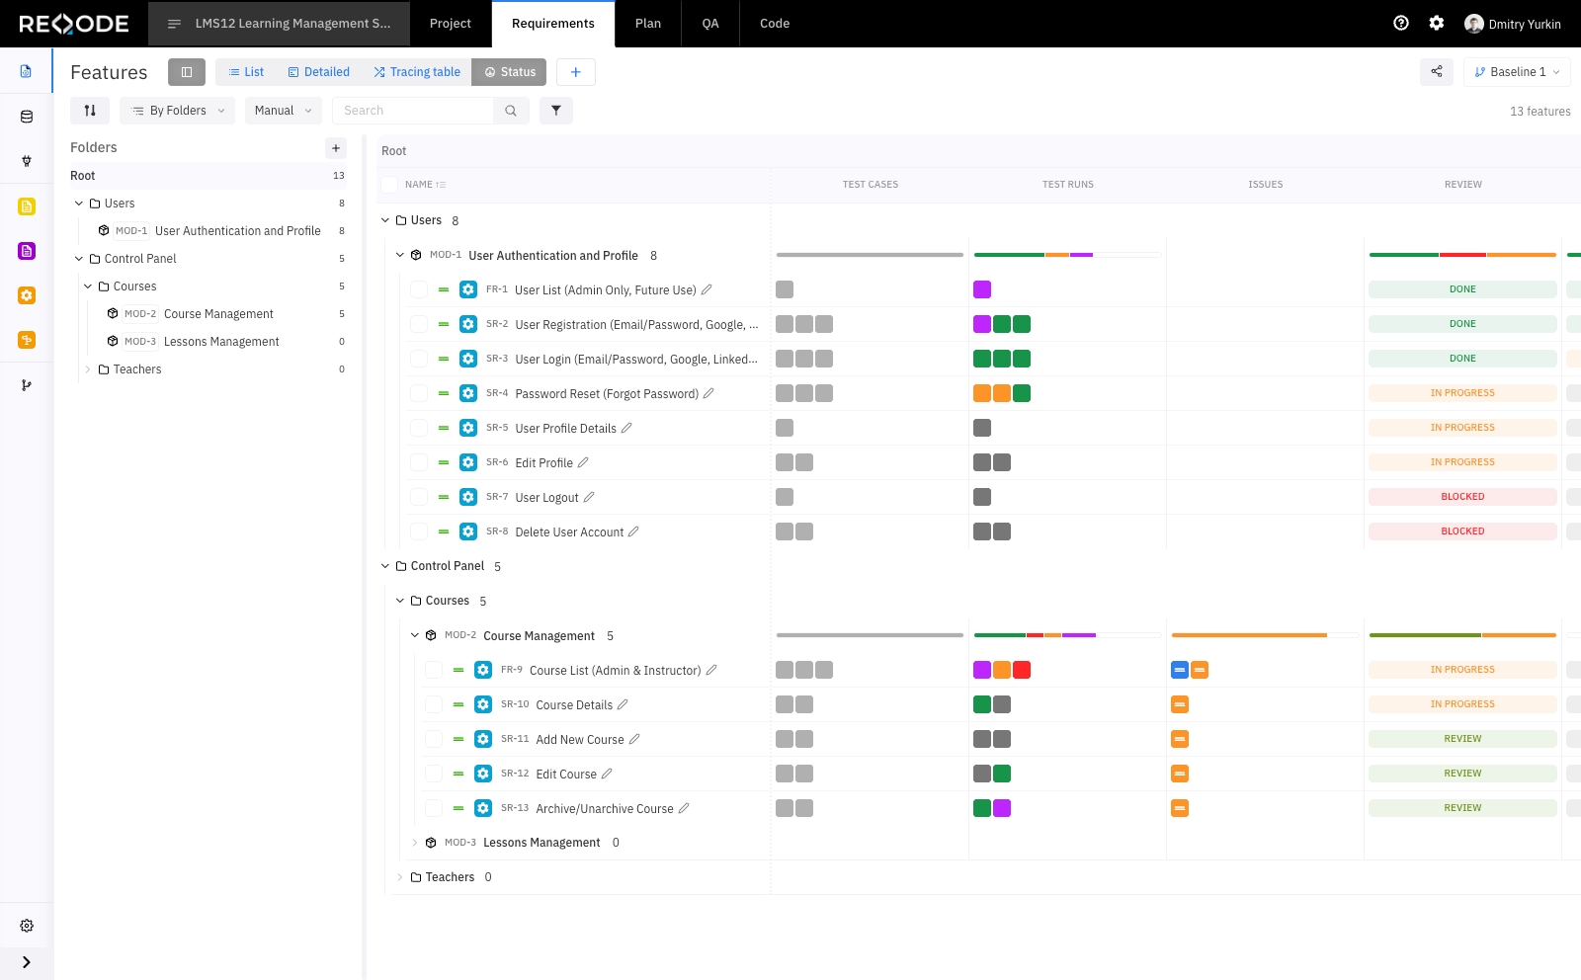1581x980 pixels.
Task: Expand the sidebar with bottom arrow
Action: pos(27,962)
